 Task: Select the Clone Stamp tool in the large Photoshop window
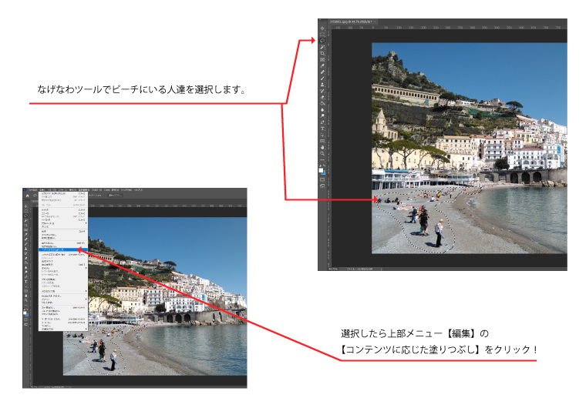[322, 85]
